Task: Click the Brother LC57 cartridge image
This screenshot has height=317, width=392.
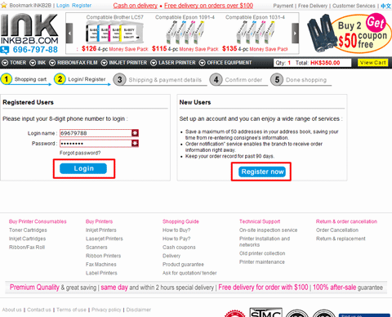Action: coord(114,33)
